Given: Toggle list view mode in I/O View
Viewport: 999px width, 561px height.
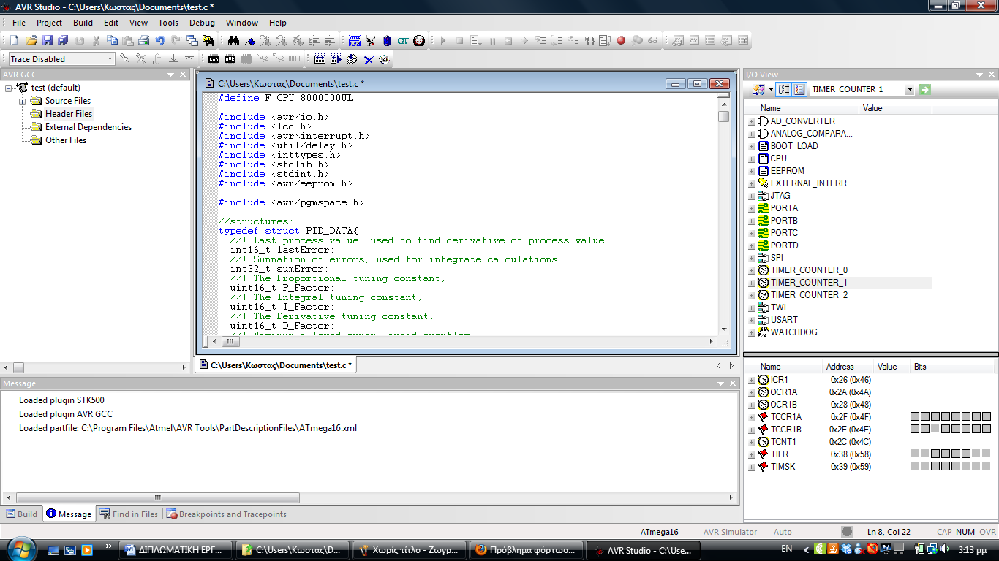Looking at the screenshot, I should [799, 89].
